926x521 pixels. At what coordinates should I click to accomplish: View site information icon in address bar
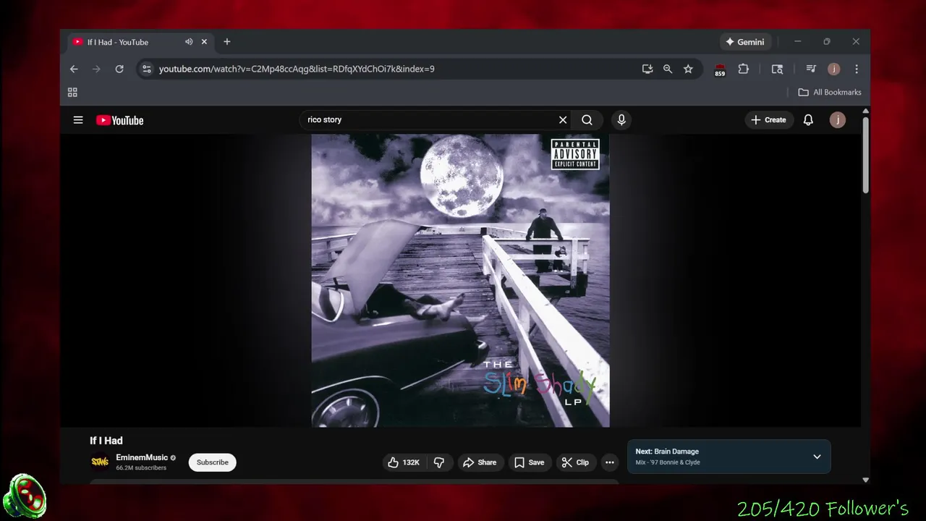pyautogui.click(x=147, y=69)
